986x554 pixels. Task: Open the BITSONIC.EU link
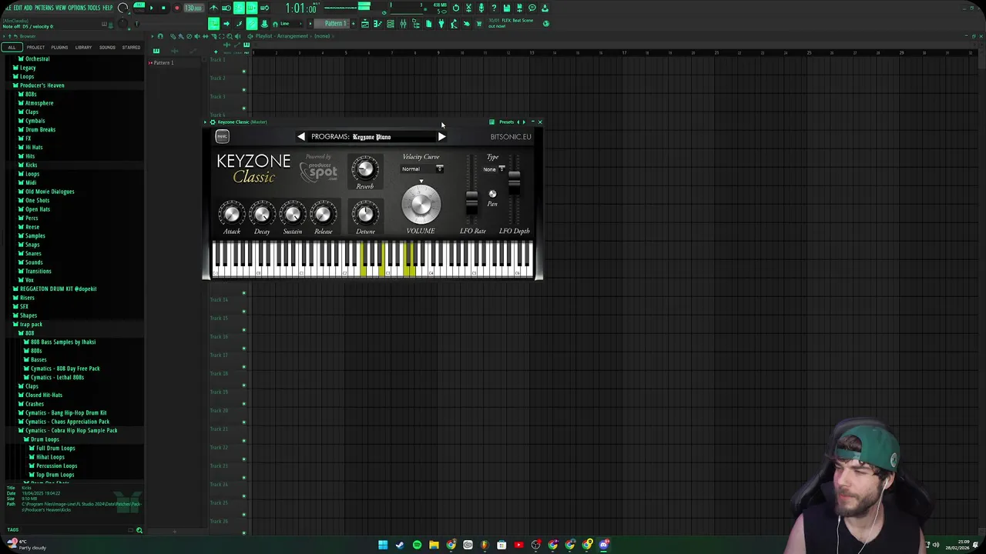pos(511,137)
